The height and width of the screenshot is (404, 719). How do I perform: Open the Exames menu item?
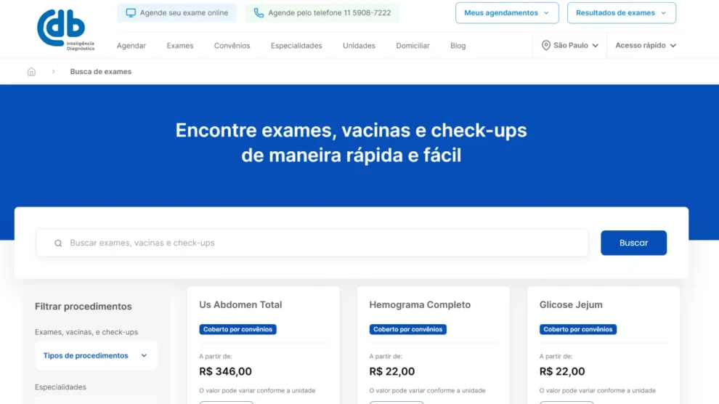pyautogui.click(x=180, y=46)
